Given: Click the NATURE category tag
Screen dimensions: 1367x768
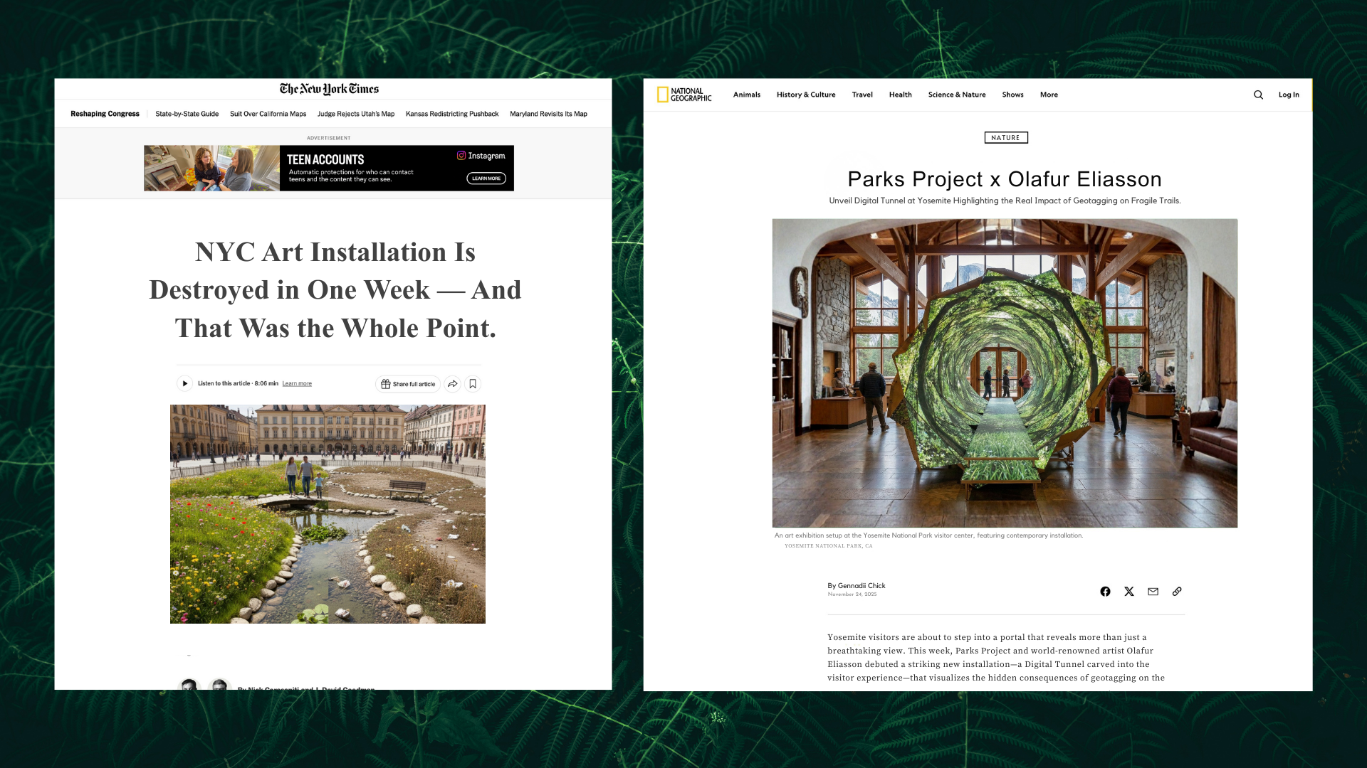Looking at the screenshot, I should point(1005,138).
